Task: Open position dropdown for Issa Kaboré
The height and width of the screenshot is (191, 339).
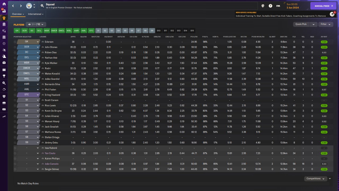Action: point(28,148)
